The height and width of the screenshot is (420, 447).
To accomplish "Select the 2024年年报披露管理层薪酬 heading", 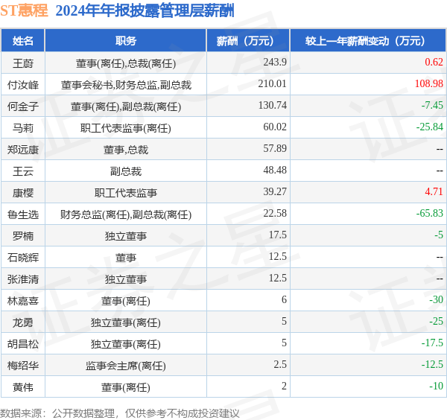I will coord(145,10).
